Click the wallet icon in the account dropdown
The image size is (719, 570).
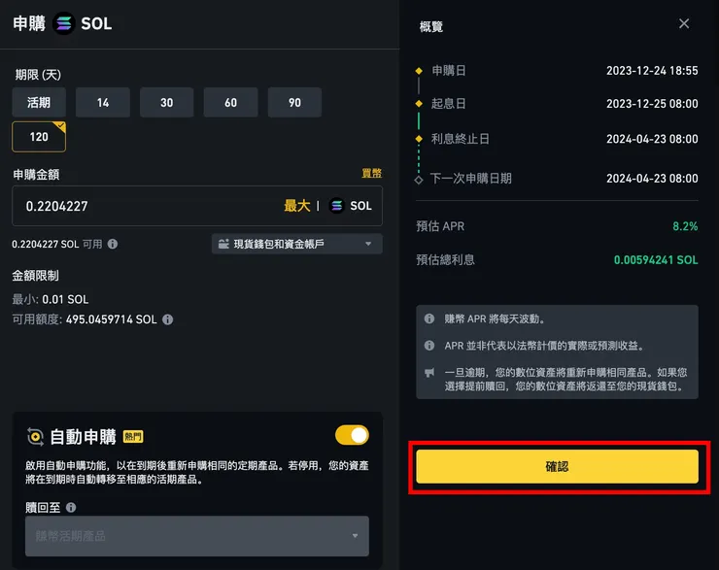pyautogui.click(x=223, y=244)
